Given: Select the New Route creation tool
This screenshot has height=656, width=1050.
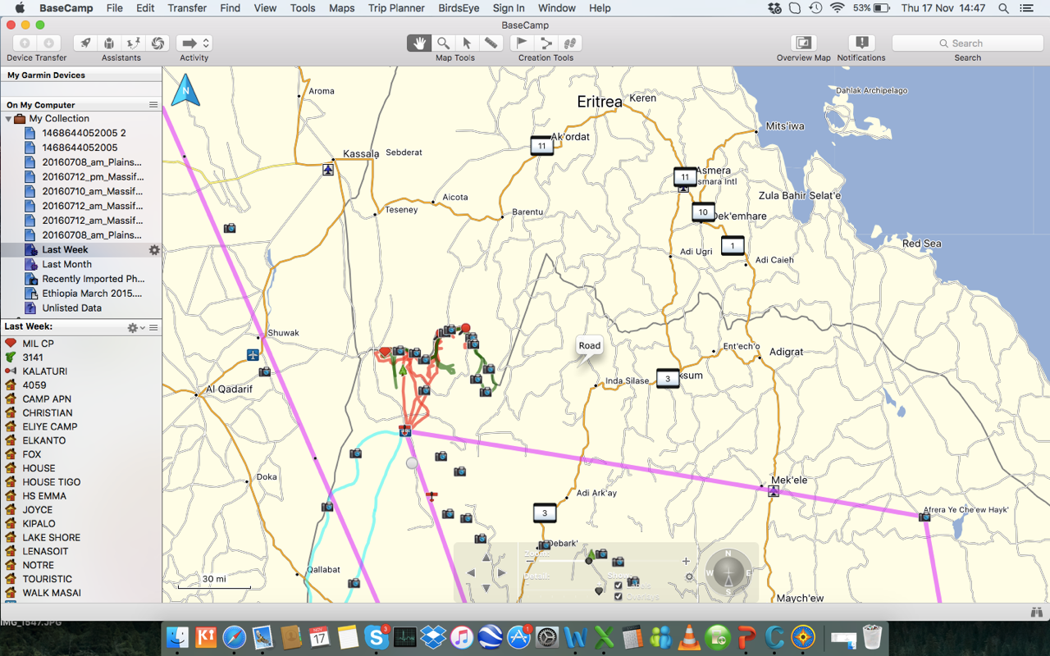Looking at the screenshot, I should [546, 43].
